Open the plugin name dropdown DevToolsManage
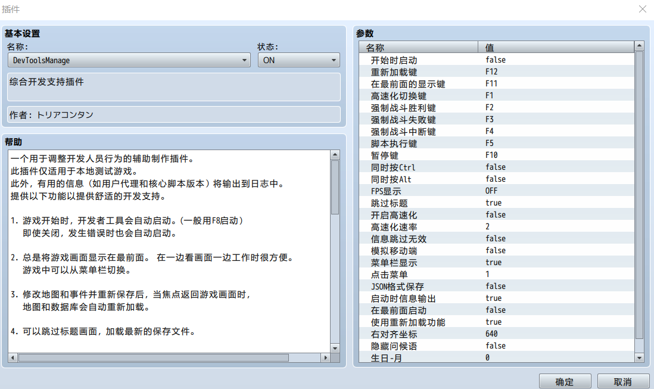This screenshot has width=654, height=389. tap(129, 60)
